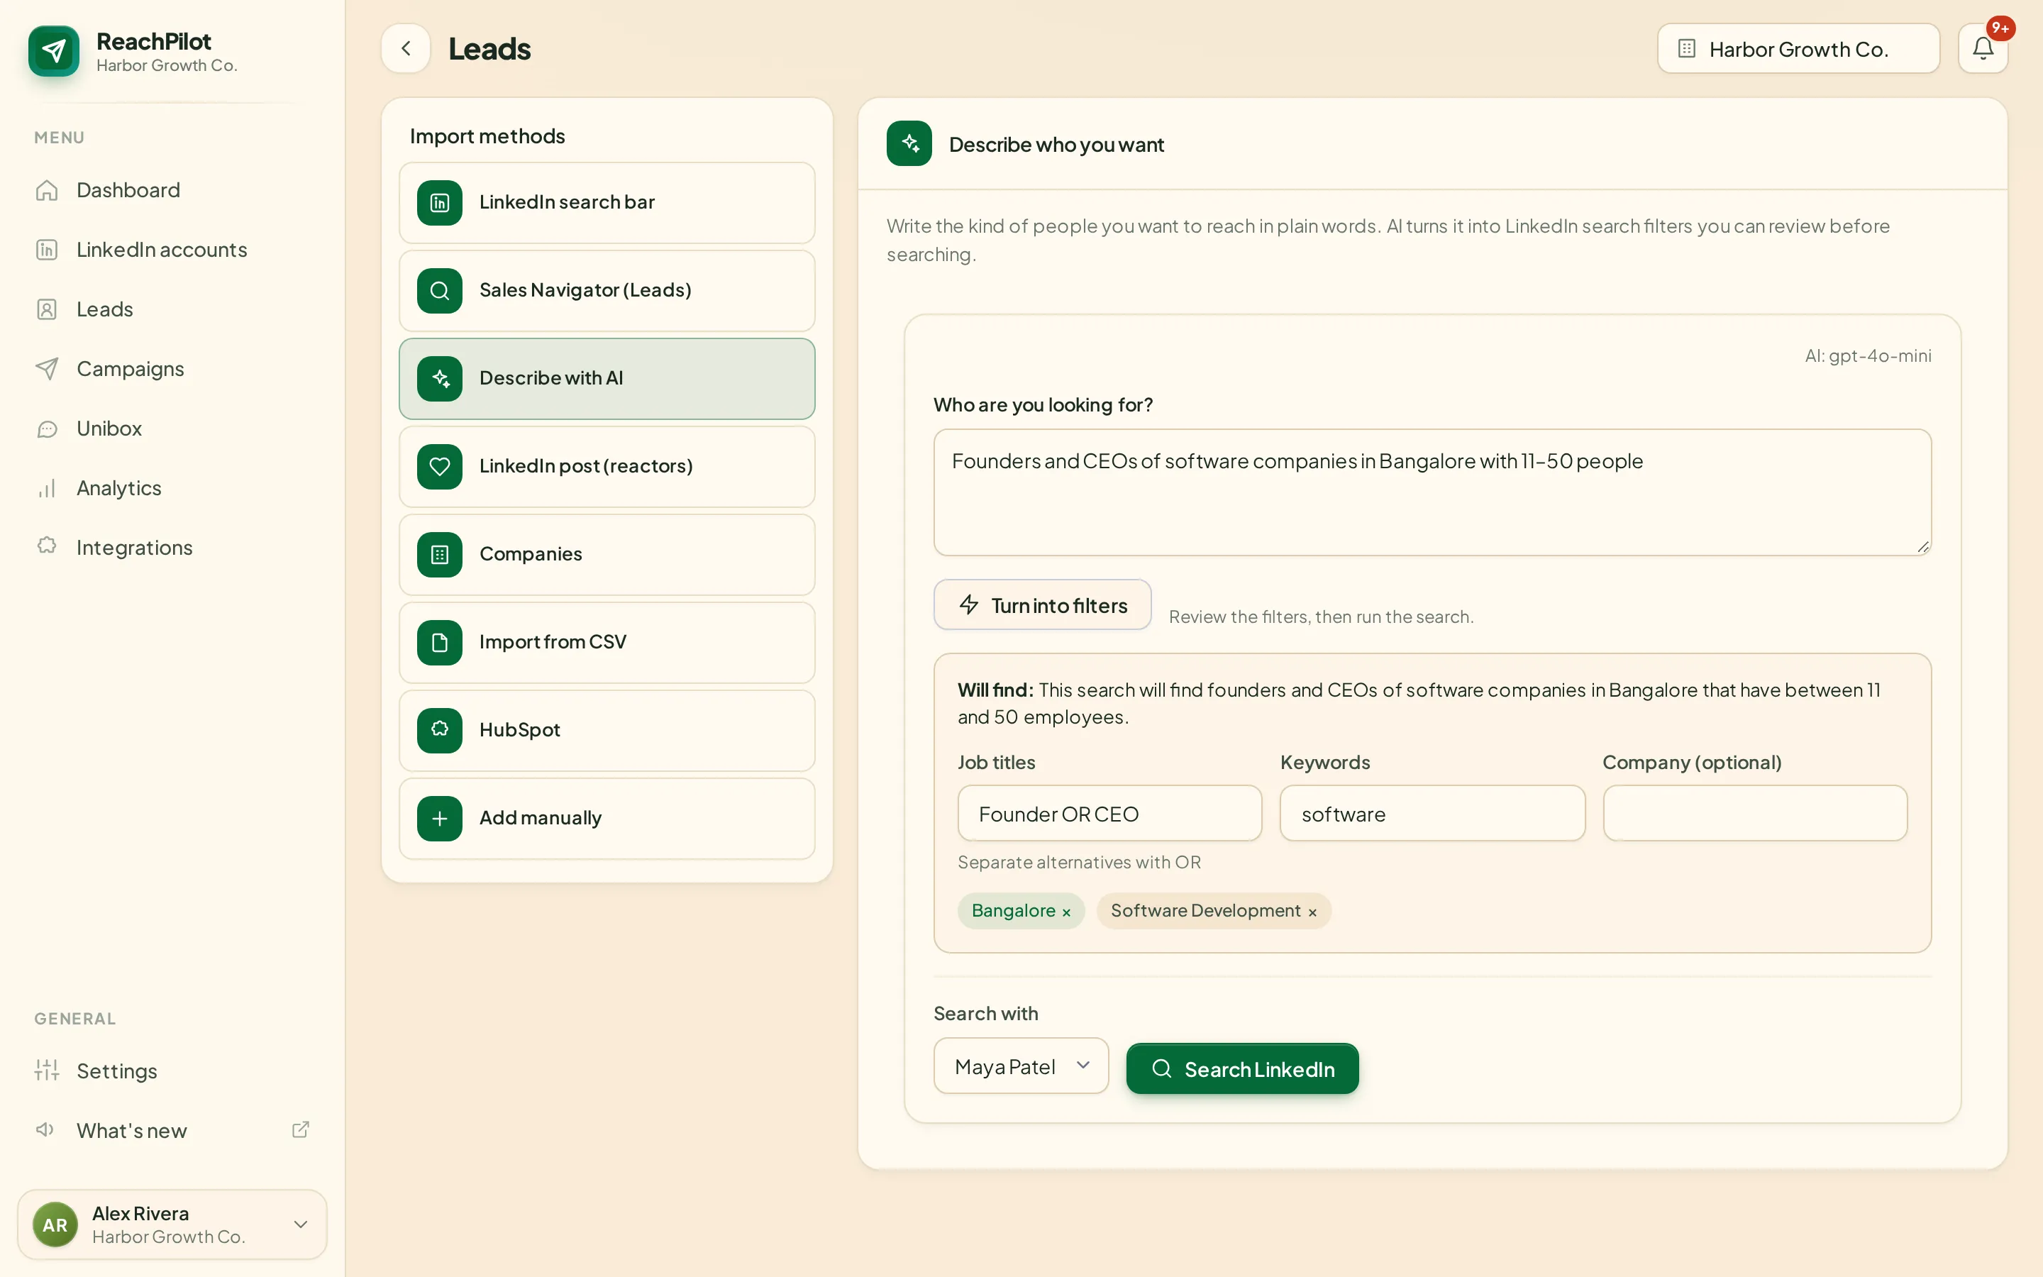Click the AI: gpt-4o-mini label

coord(1867,355)
